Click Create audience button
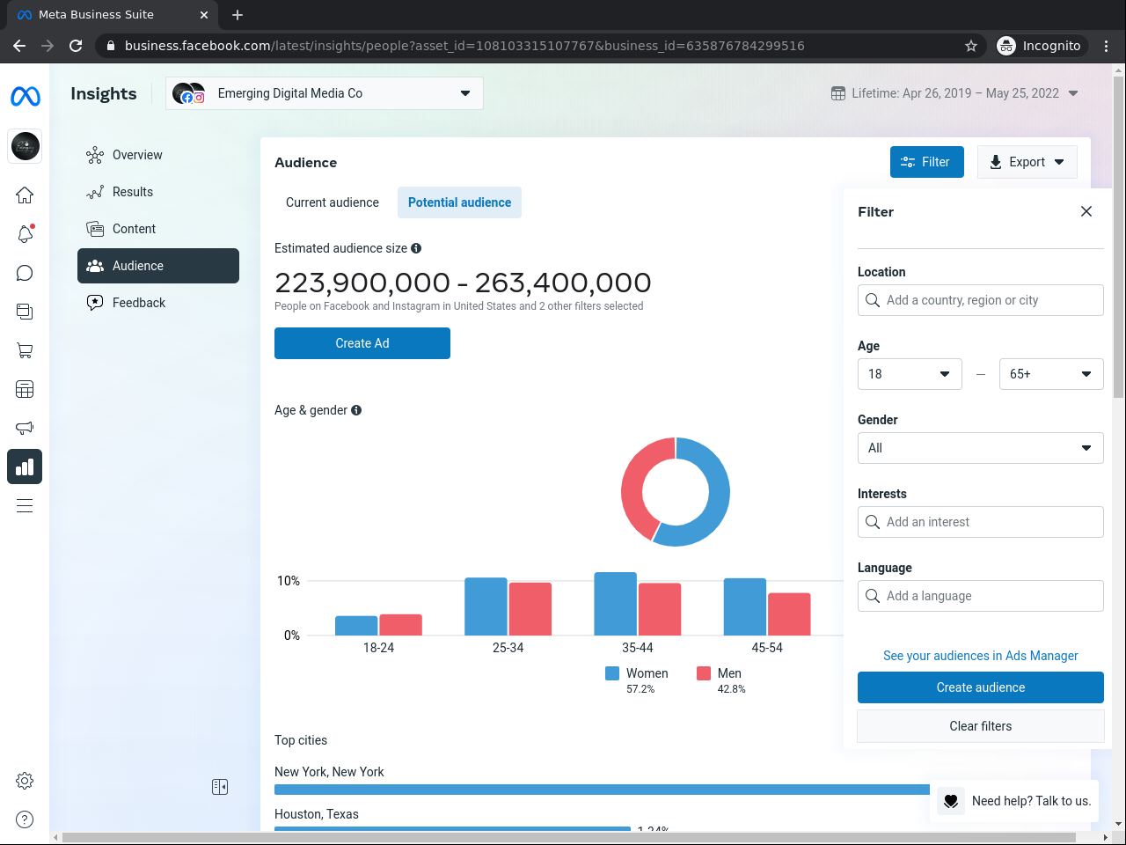Screen dimensions: 1126x845 point(981,687)
